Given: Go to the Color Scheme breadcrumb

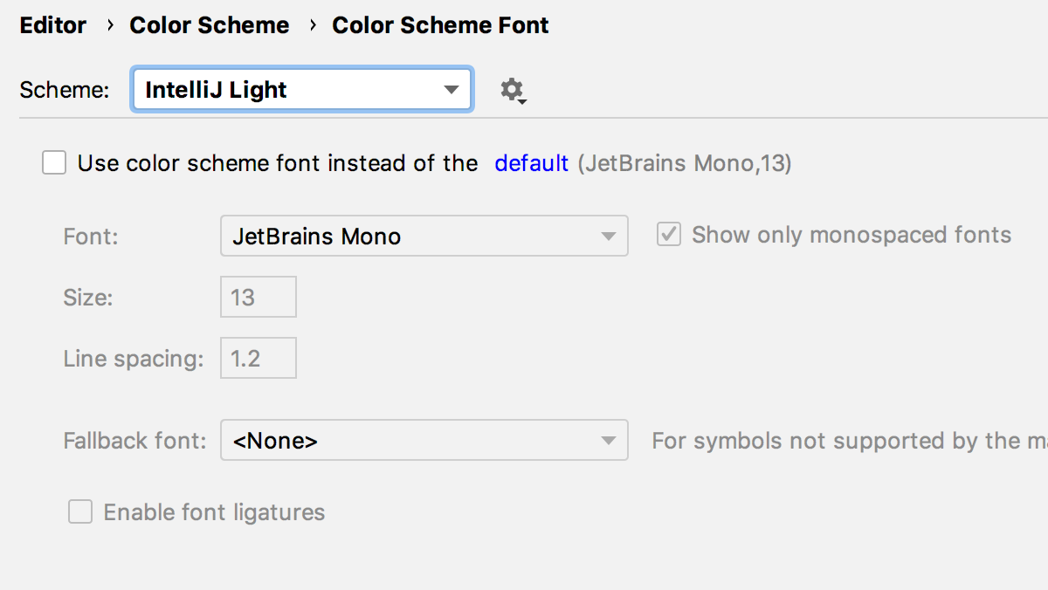Looking at the screenshot, I should tap(210, 25).
